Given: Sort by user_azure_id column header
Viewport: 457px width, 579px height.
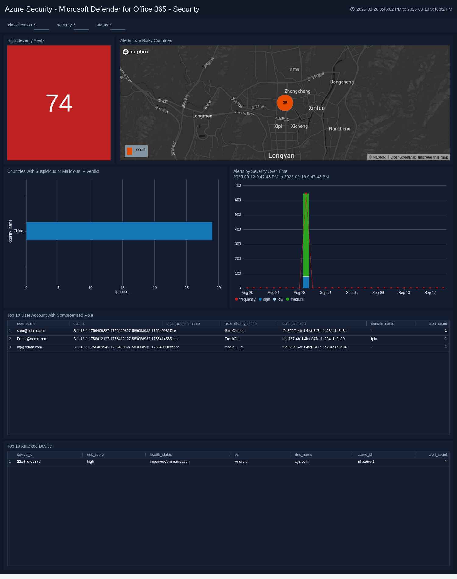Looking at the screenshot, I should click(x=294, y=324).
